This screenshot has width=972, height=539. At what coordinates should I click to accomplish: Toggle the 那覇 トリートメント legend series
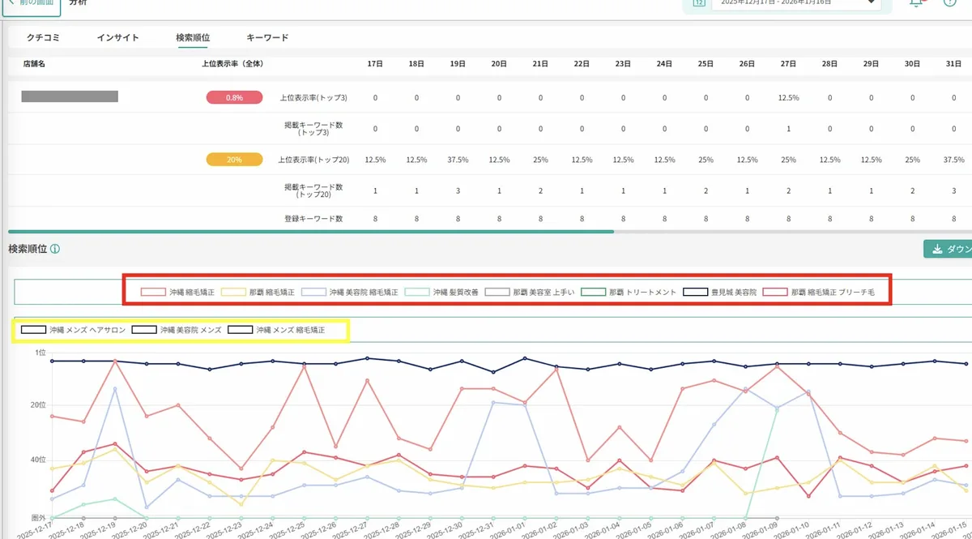point(629,291)
